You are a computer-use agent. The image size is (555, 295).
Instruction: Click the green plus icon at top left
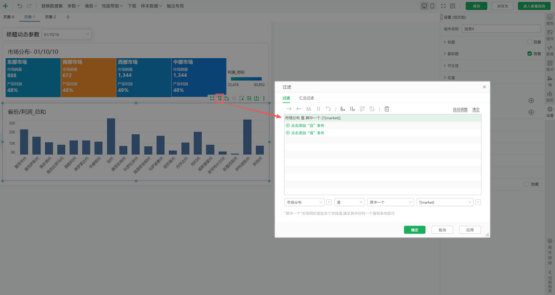click(5, 6)
